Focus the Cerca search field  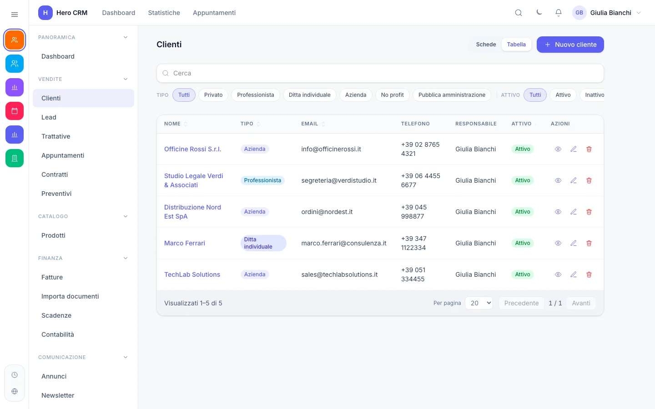[x=380, y=73]
